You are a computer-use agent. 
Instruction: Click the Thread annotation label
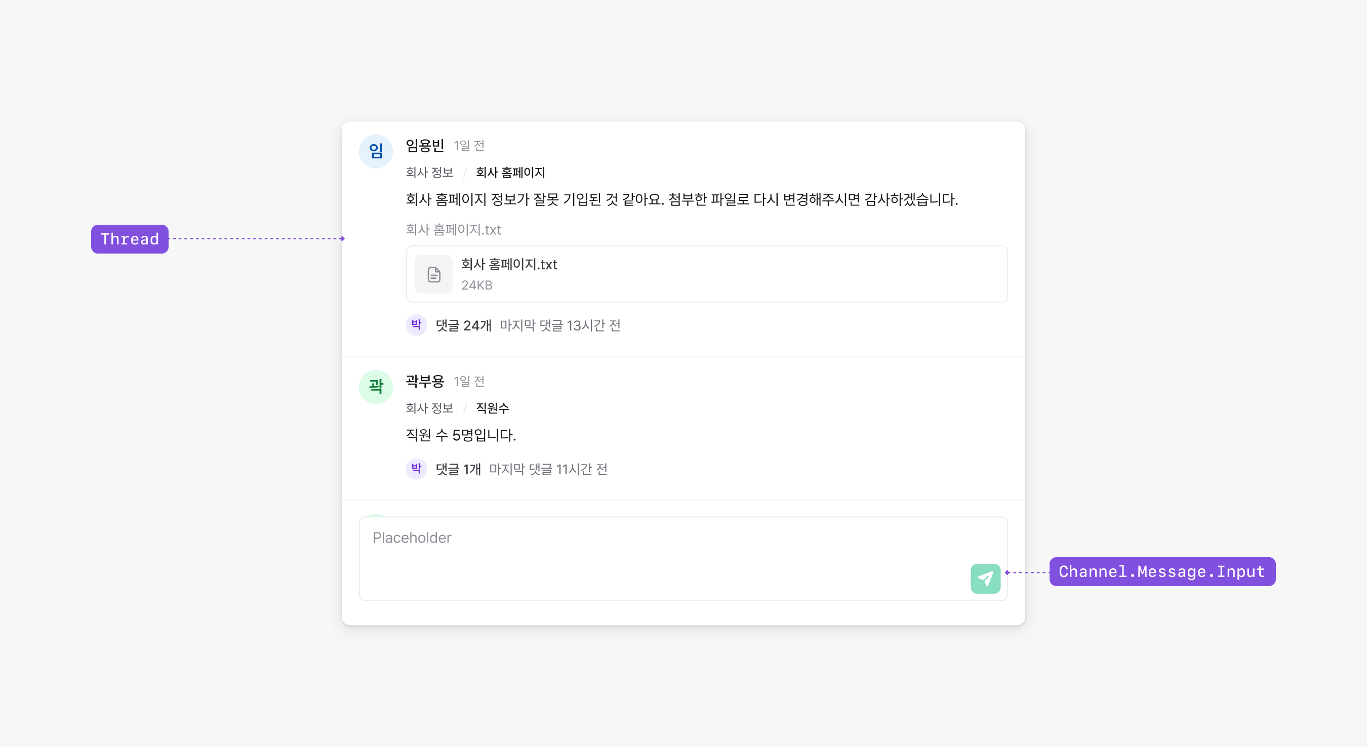130,239
